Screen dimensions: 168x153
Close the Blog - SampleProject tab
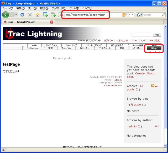[52, 22]
